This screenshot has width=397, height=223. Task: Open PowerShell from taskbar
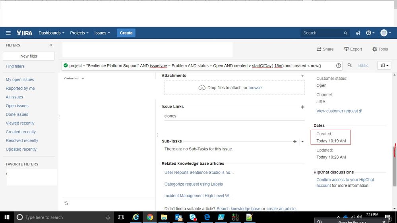221,217
